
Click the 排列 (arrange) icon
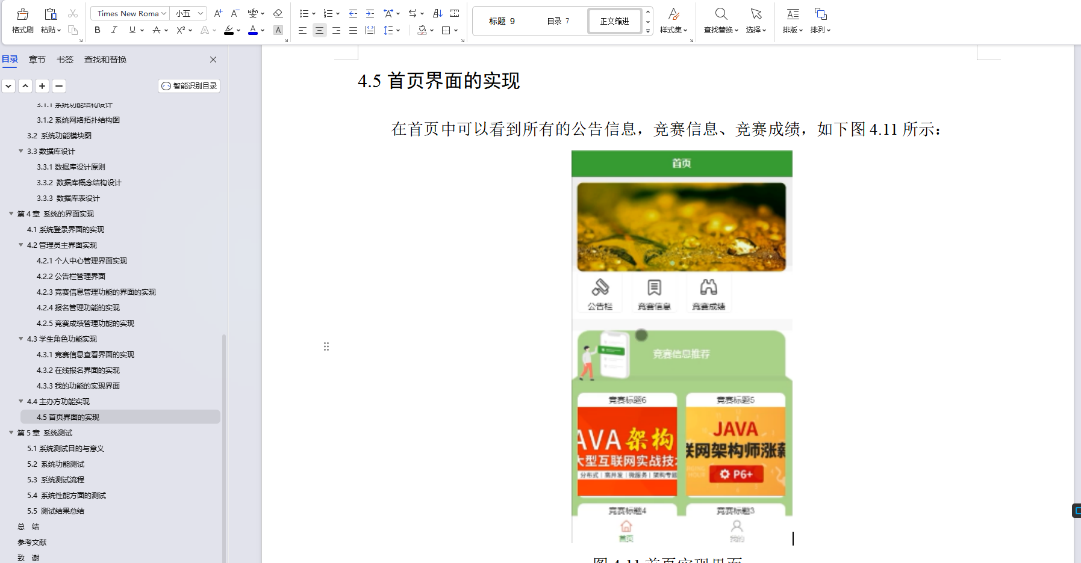(x=820, y=20)
